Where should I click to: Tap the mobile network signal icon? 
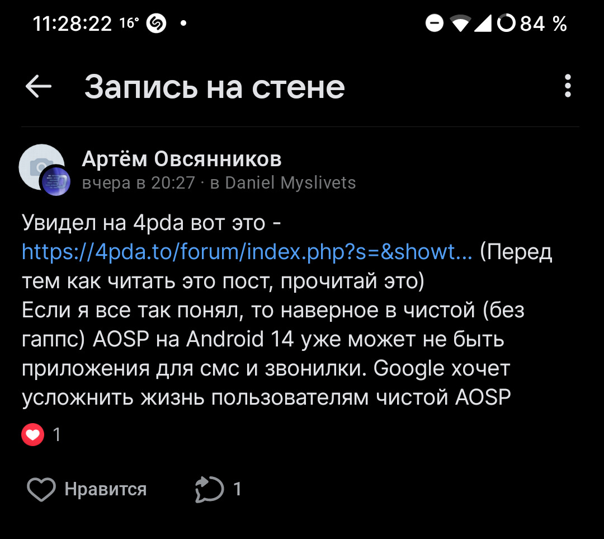pyautogui.click(x=483, y=24)
